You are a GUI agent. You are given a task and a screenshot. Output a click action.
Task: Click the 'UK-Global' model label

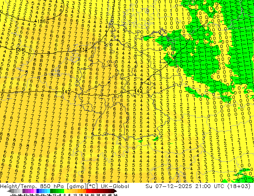(115, 186)
